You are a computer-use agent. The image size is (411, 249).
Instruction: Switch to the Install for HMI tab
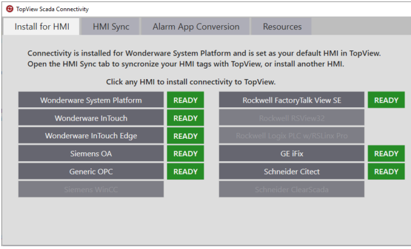tap(42, 26)
